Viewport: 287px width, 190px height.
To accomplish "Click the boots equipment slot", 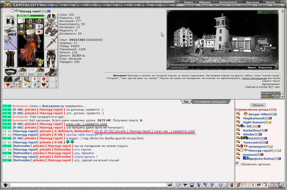I will click(51, 72).
